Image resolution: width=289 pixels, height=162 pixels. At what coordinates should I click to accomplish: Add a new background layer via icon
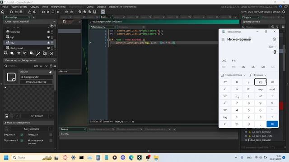[6, 53]
